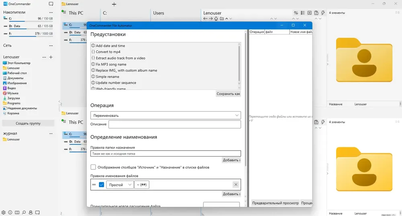Open Рабочий стол in favorites

[x=14, y=73]
